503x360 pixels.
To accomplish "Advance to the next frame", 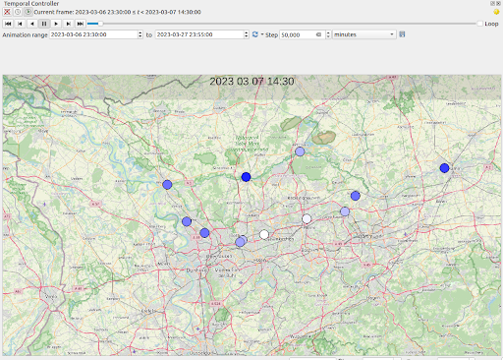I will (68, 24).
